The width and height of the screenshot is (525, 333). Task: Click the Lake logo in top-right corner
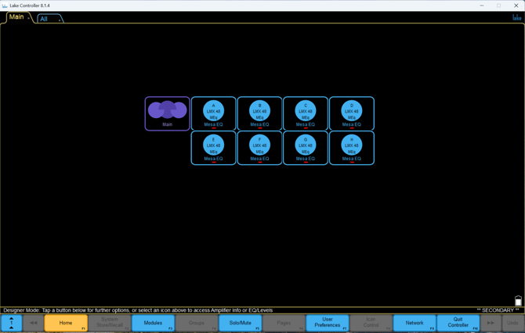tap(516, 17)
